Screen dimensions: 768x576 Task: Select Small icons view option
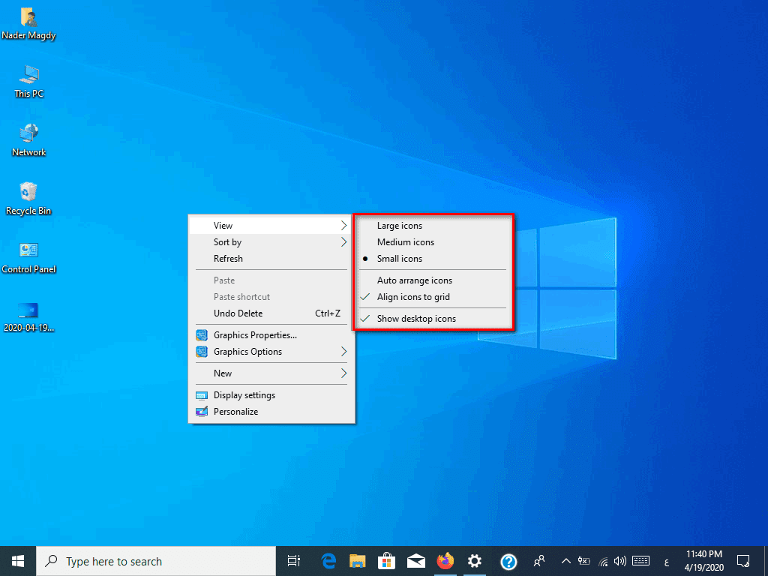coord(433,259)
